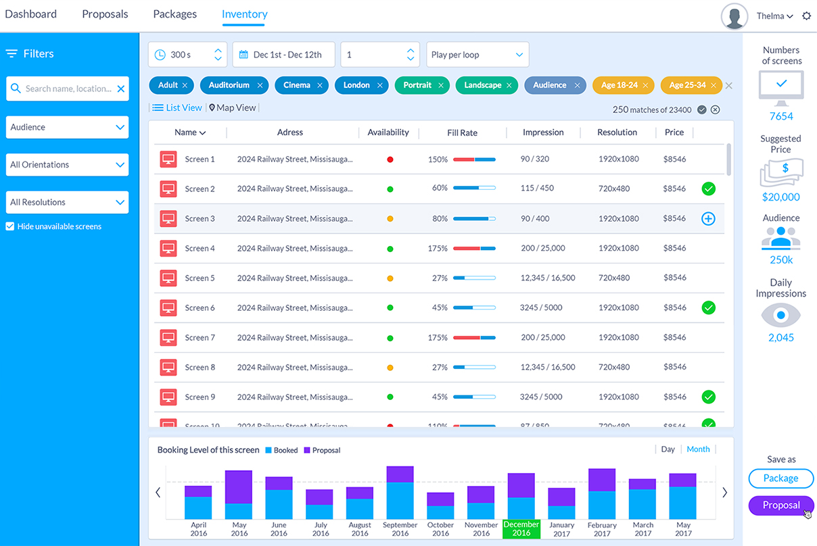Open Thelma user account menu

click(774, 16)
